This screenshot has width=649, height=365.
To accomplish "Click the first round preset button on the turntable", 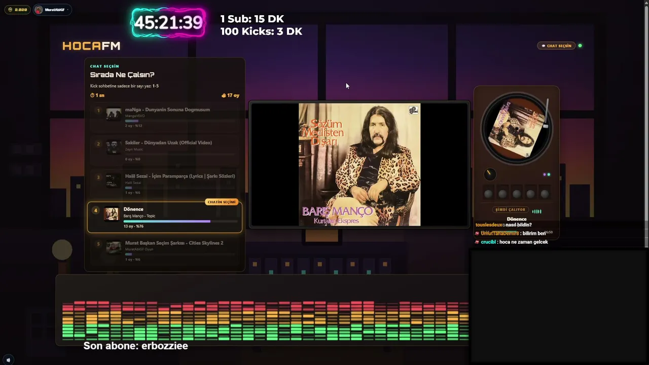I will coord(488,194).
